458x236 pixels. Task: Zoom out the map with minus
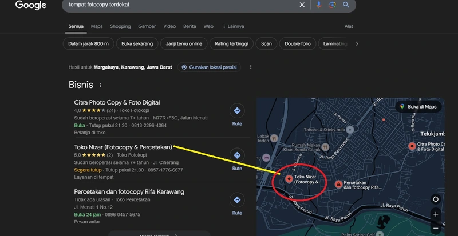[436, 229]
